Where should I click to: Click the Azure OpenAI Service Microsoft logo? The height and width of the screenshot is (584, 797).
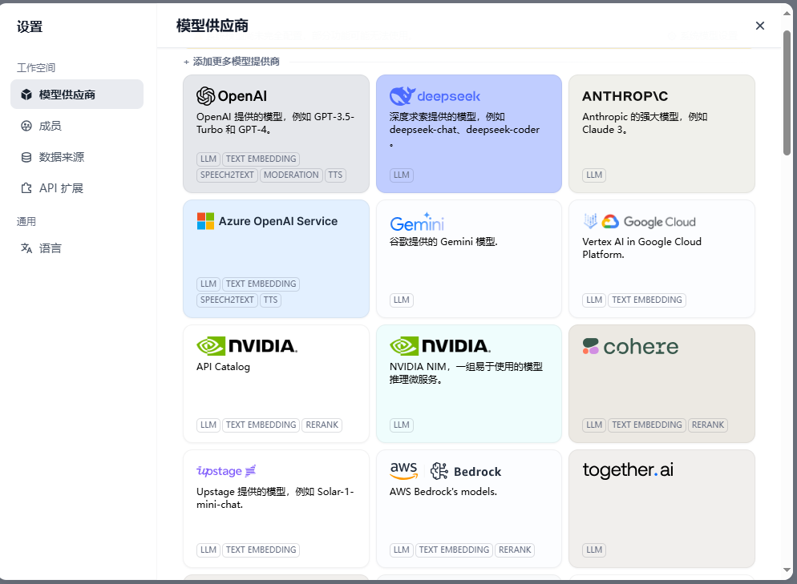pos(205,221)
